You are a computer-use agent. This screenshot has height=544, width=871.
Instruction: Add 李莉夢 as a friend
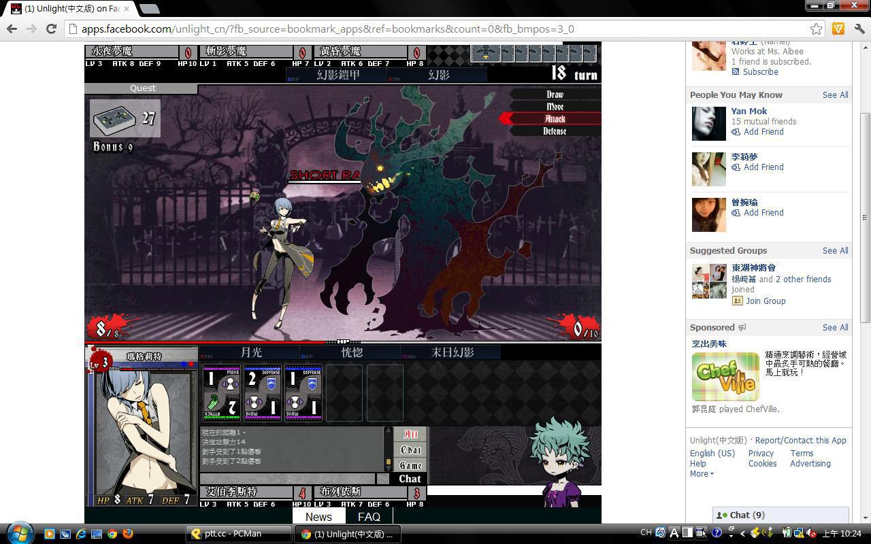pyautogui.click(x=763, y=167)
